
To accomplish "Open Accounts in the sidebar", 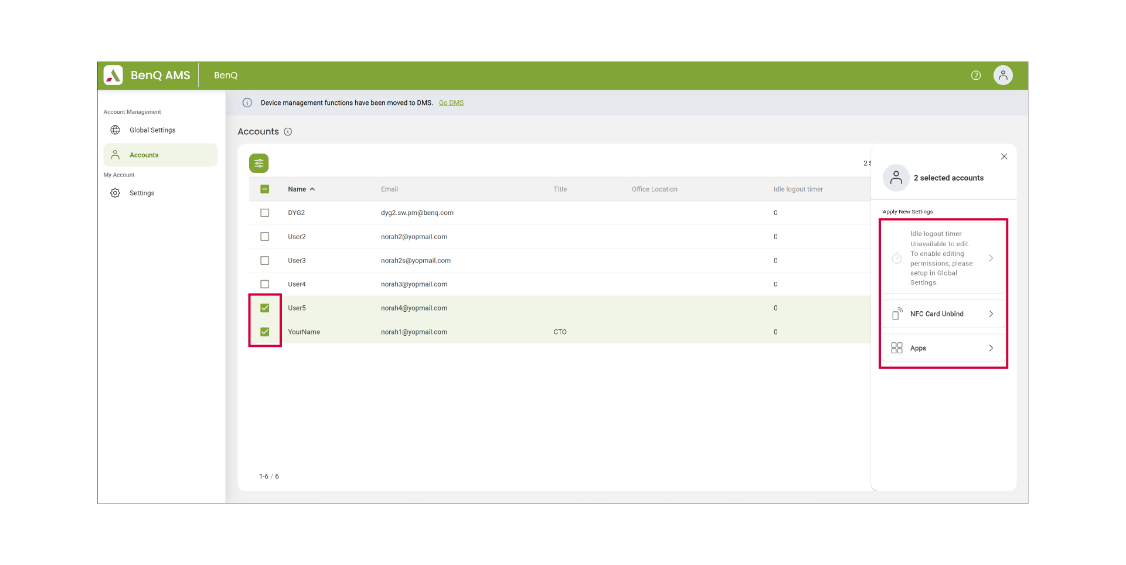I will (161, 155).
